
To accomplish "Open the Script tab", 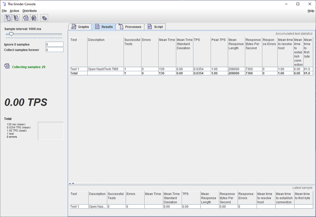I will tap(155, 27).
